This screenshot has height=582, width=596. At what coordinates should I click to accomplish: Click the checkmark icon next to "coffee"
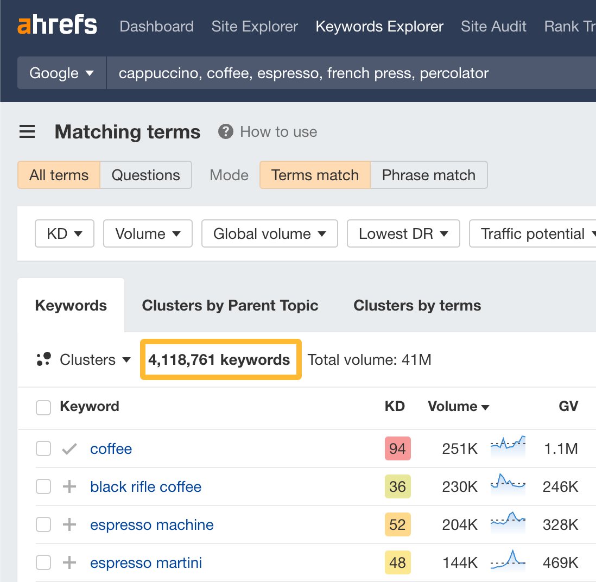(69, 448)
